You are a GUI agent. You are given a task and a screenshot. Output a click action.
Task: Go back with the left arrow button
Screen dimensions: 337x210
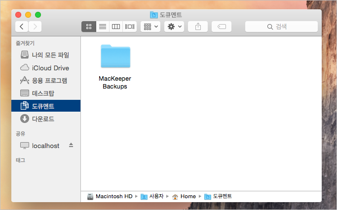click(22, 27)
